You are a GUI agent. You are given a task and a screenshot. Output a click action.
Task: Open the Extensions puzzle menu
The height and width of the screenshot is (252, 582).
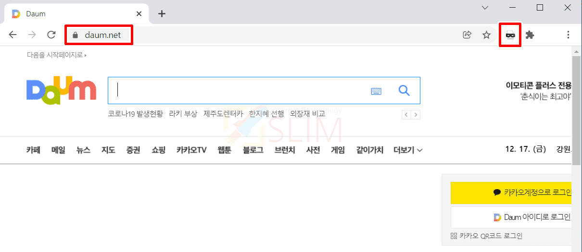[x=530, y=35]
